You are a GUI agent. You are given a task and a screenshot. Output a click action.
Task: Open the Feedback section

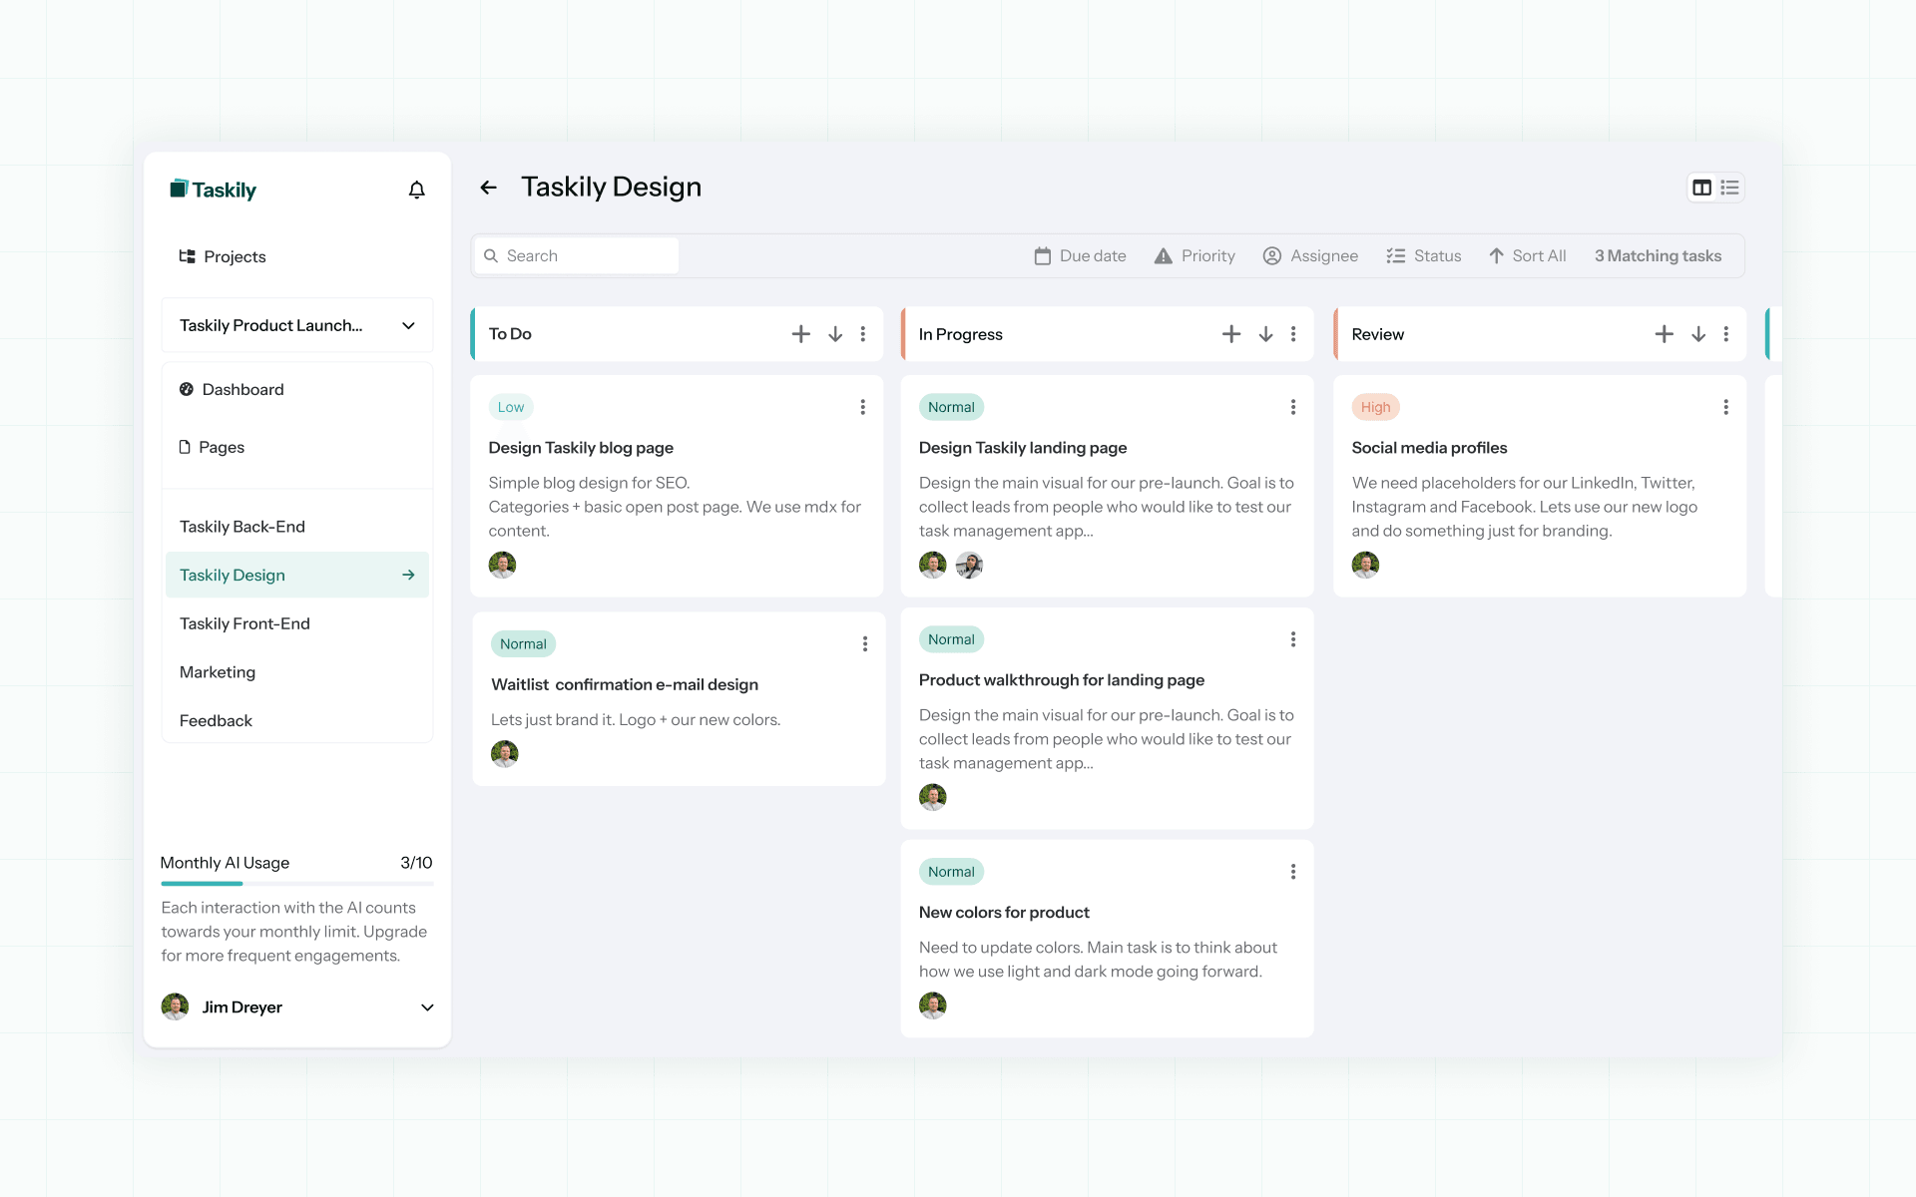[215, 720]
